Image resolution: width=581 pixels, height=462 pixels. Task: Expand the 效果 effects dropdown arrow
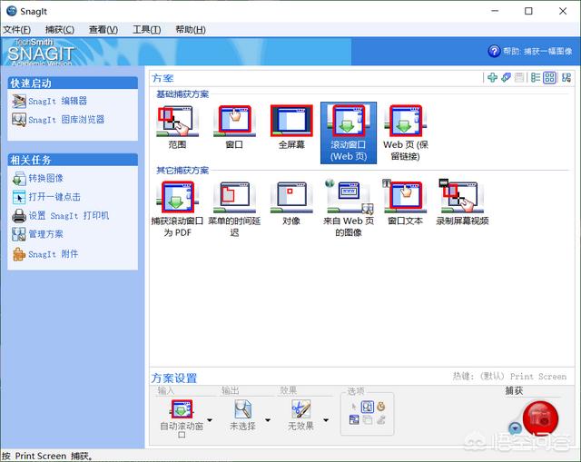(326, 420)
